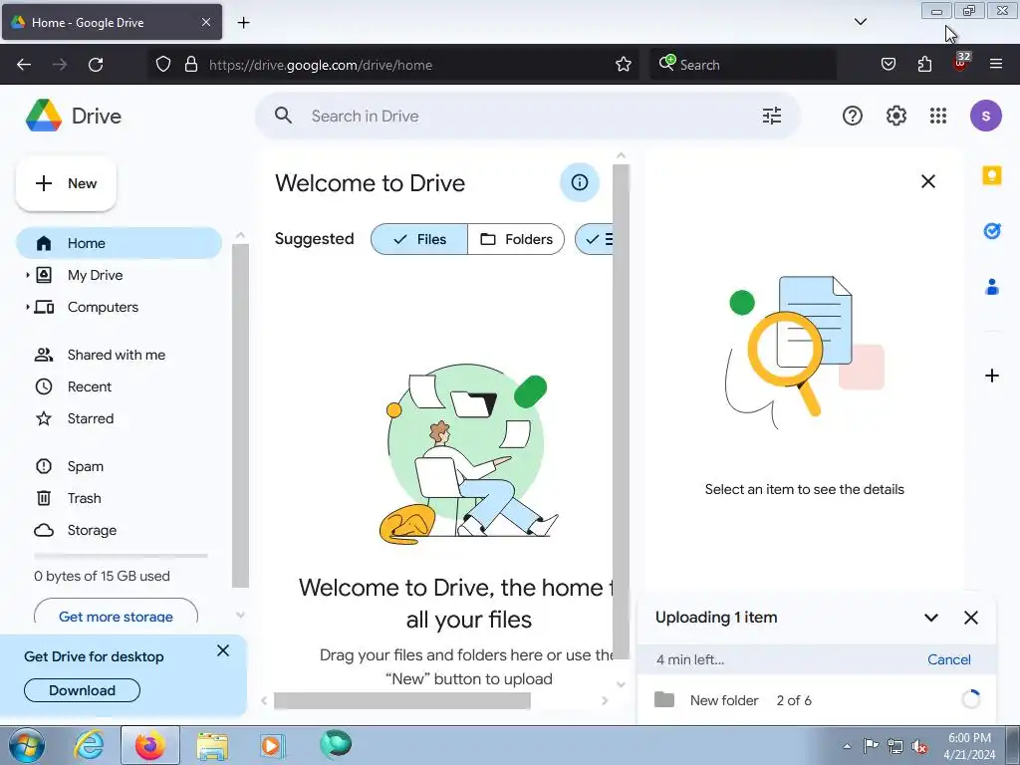Image resolution: width=1020 pixels, height=765 pixels.
Task: Launch Internet Explorer from taskbar
Action: (x=89, y=745)
